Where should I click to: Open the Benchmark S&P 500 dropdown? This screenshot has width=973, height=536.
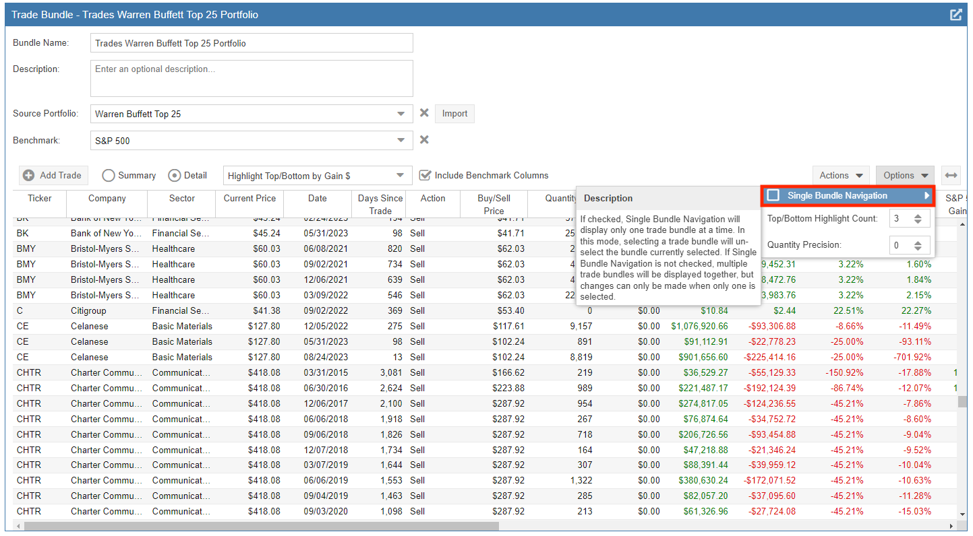402,140
